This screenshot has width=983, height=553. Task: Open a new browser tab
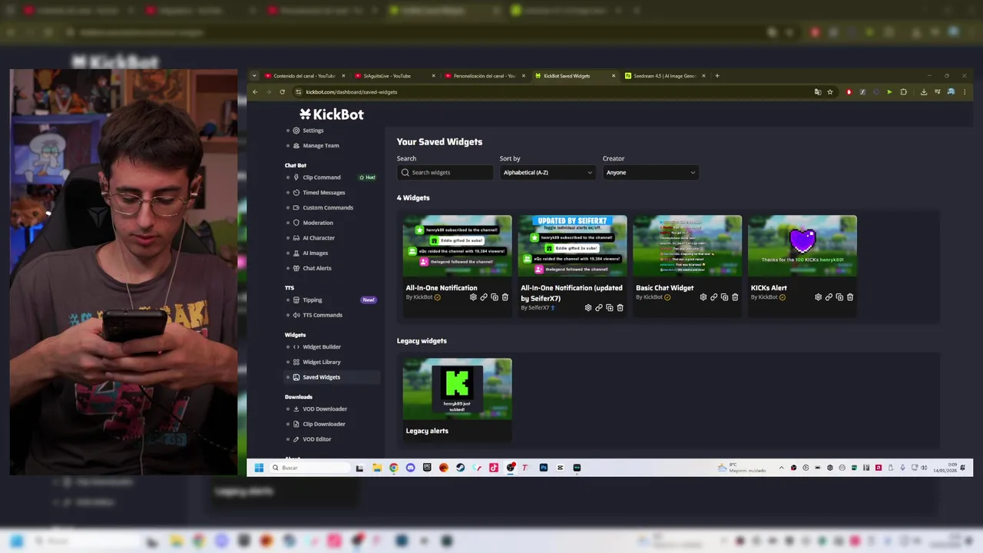717,76
